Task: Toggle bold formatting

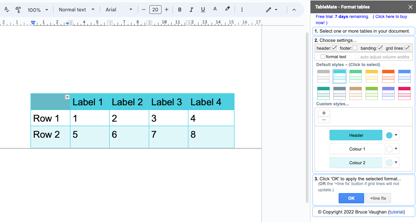Action: pyautogui.click(x=179, y=10)
